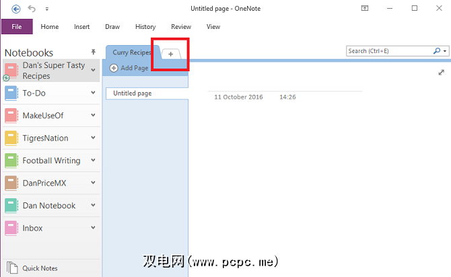Click the teal Dan Notebook icon

point(11,206)
